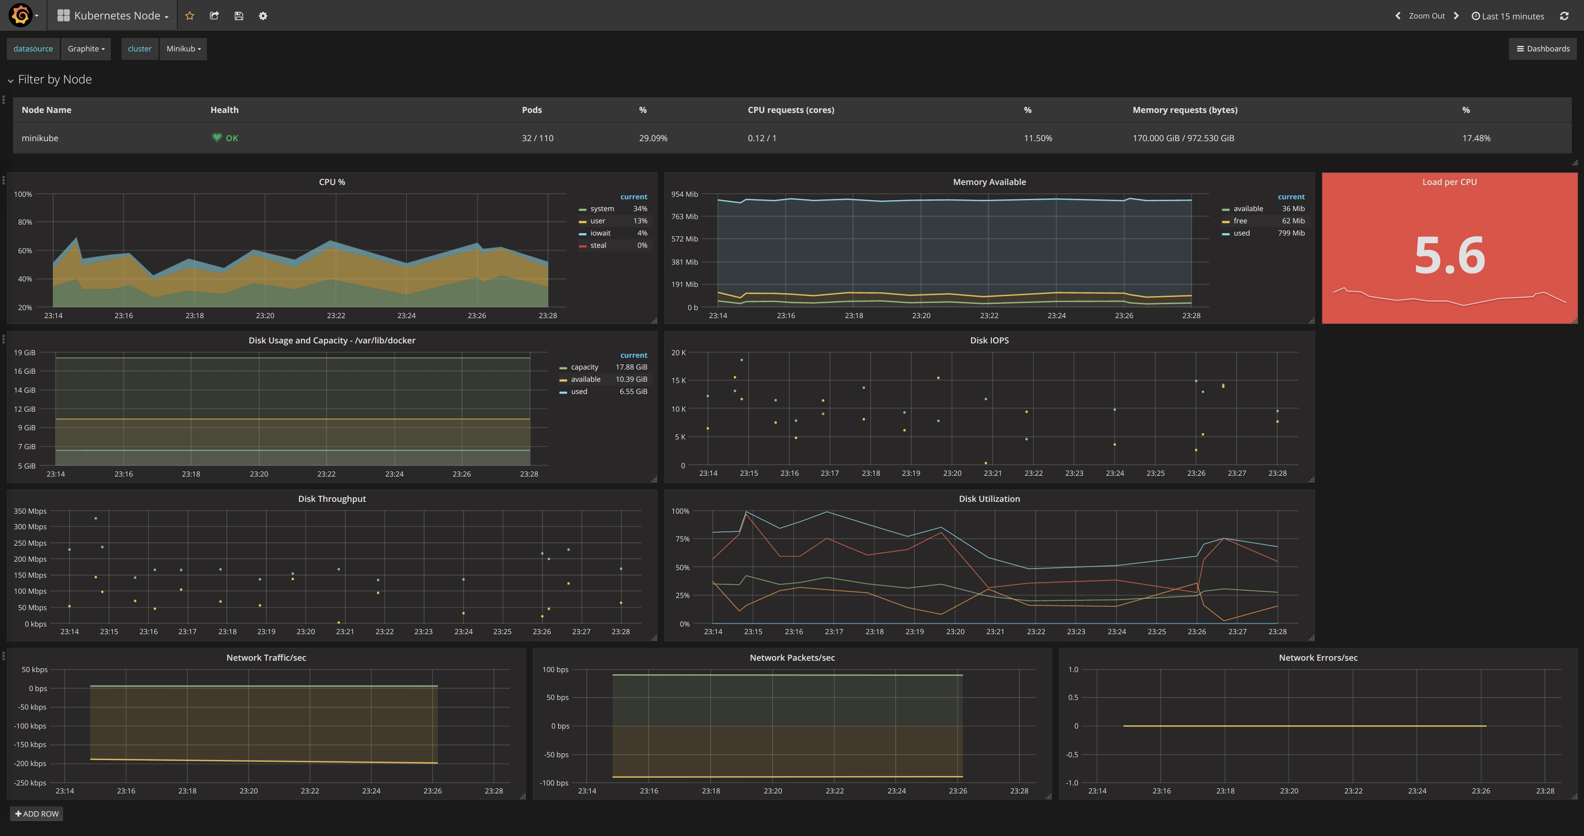Click the refresh dashboard icon

[x=1564, y=16]
